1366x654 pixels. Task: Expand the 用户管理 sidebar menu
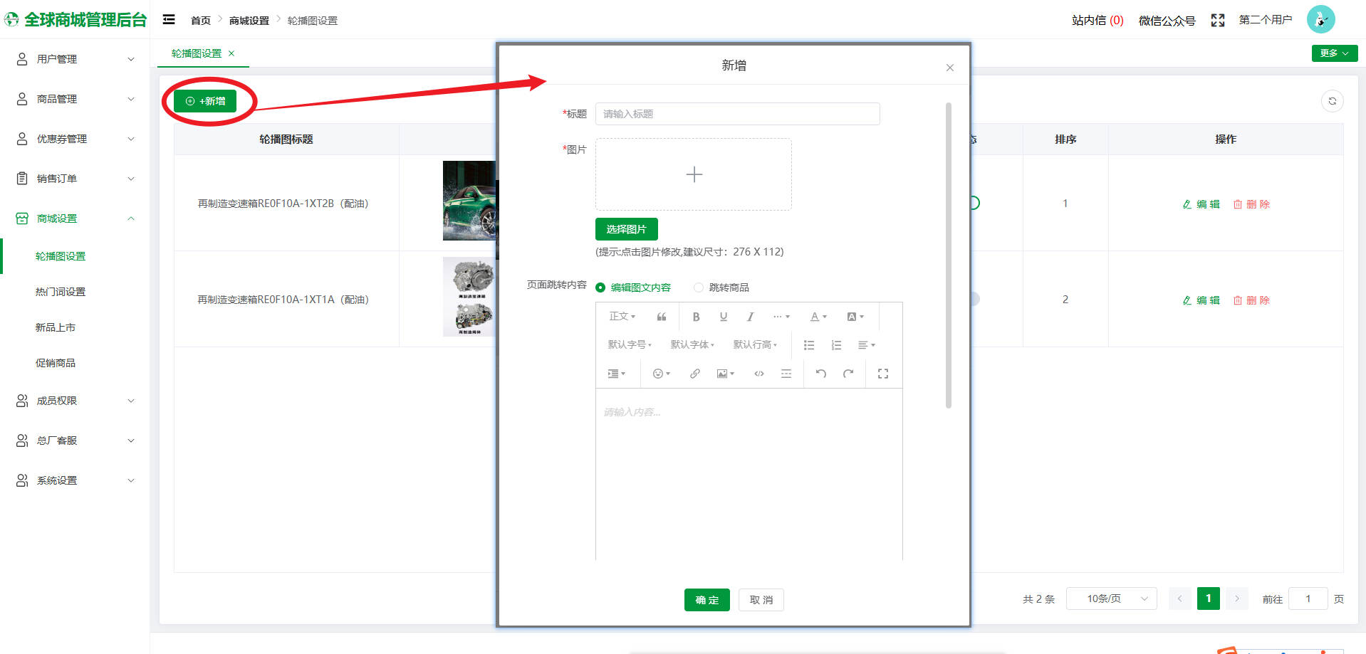pos(75,59)
